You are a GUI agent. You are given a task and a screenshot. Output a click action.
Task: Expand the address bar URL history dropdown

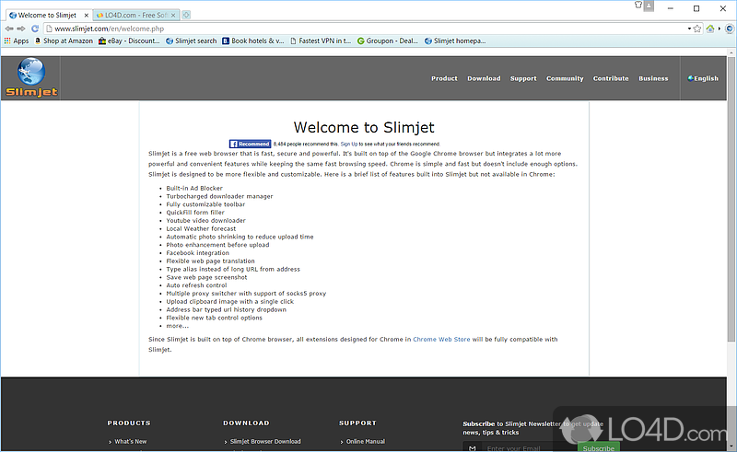click(688, 29)
